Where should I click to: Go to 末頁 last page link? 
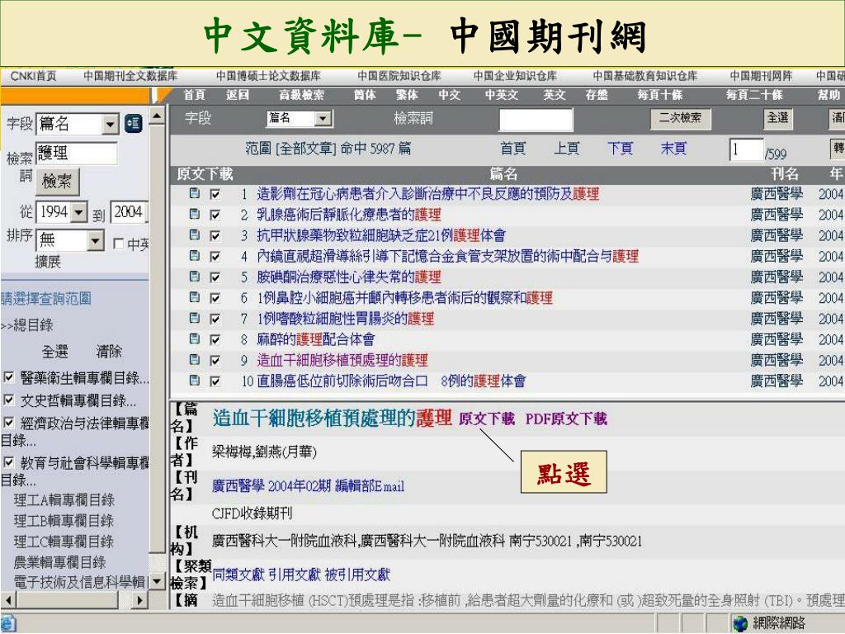[x=673, y=149]
